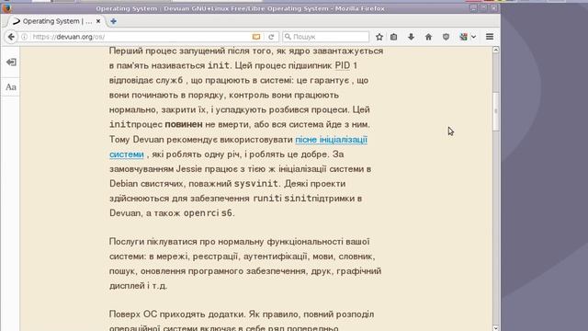Follow the 'пісне ініціалізації' link

pyautogui.click(x=332, y=140)
